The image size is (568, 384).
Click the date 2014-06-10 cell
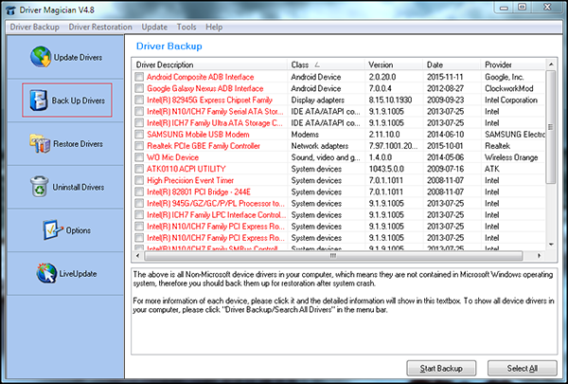coord(445,135)
